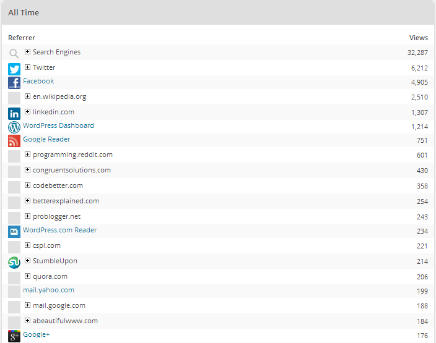The width and height of the screenshot is (436, 343).
Task: Expand the betterexplained.com referrer row
Action: click(27, 201)
